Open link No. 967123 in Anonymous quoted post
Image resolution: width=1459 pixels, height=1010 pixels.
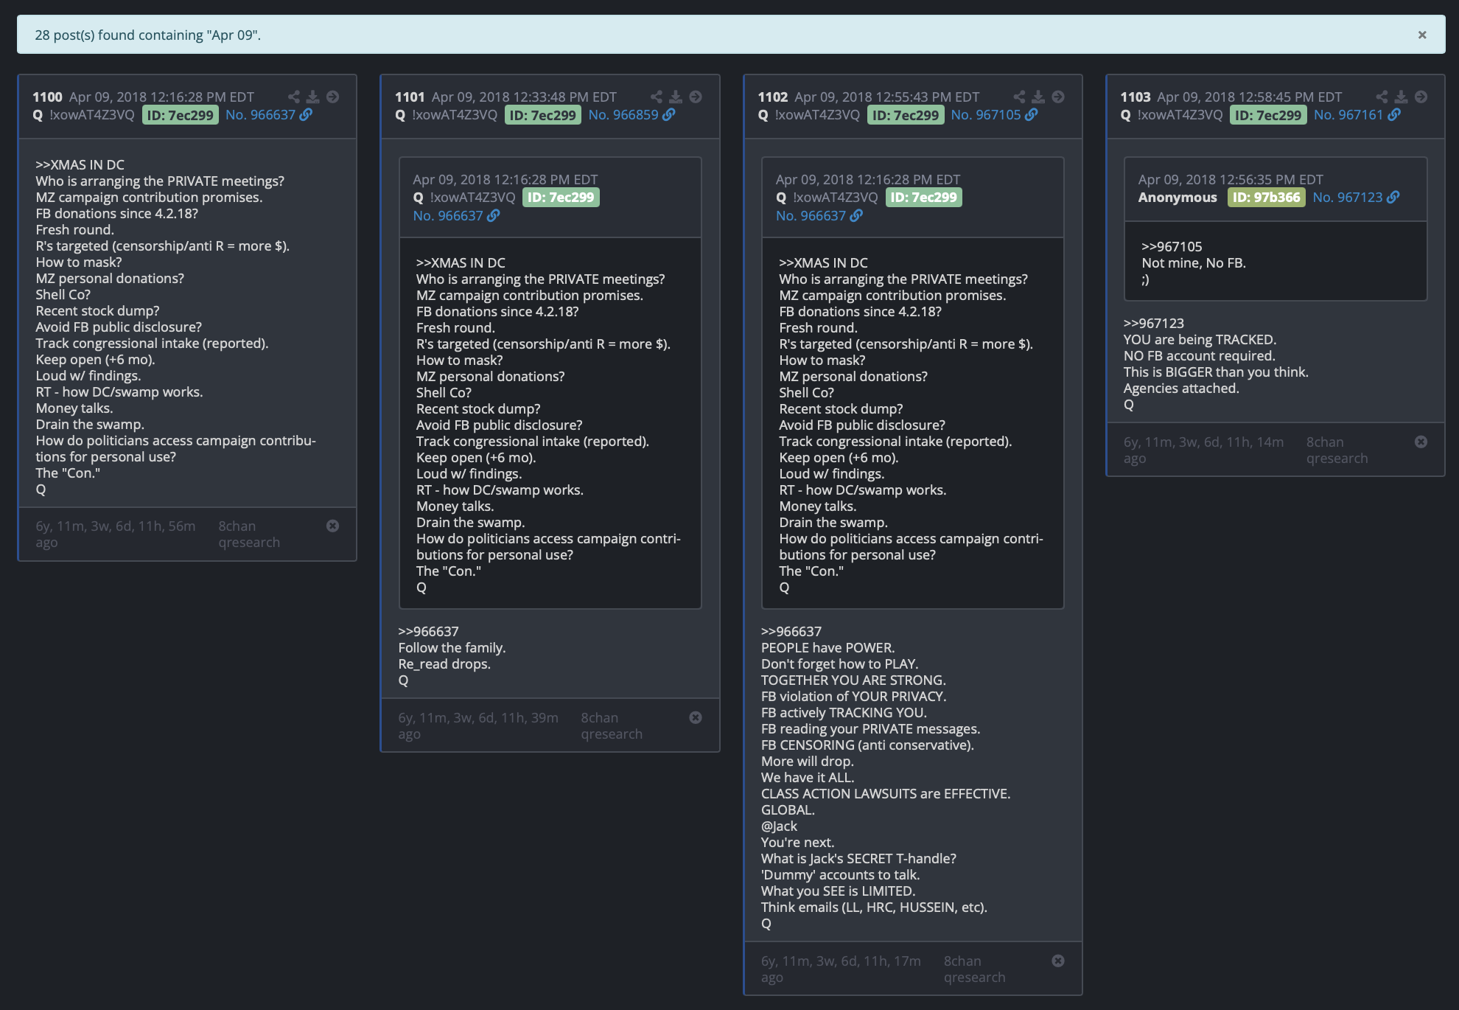[1356, 198]
